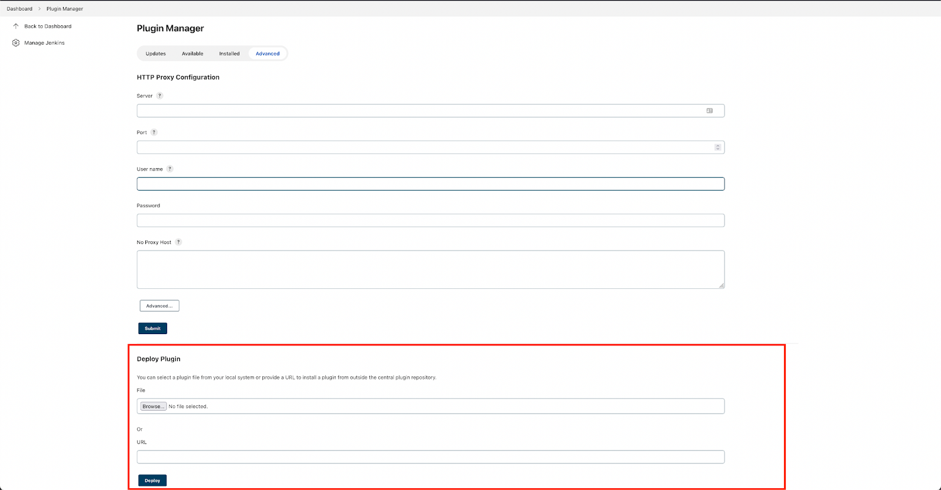This screenshot has height=490, width=941.
Task: Open Plugin Manager breadcrumb link
Action: (65, 9)
